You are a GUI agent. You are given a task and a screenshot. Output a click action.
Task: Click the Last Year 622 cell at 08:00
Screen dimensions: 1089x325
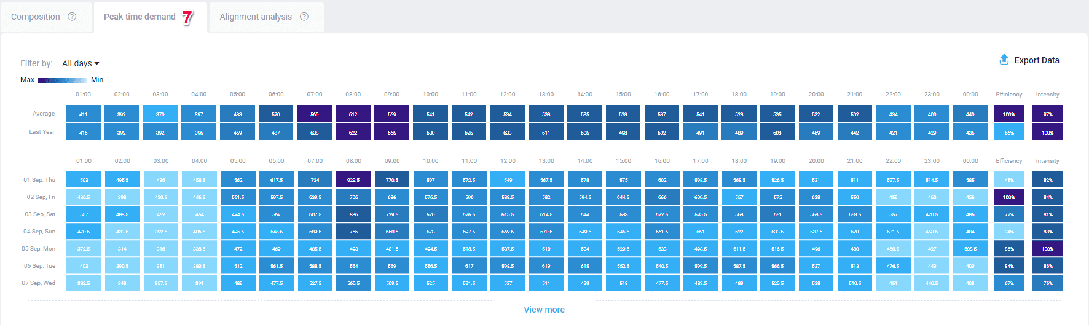pos(353,132)
